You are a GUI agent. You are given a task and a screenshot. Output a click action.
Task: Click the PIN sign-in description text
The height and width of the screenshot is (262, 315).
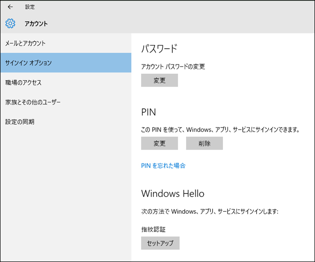coord(220,130)
